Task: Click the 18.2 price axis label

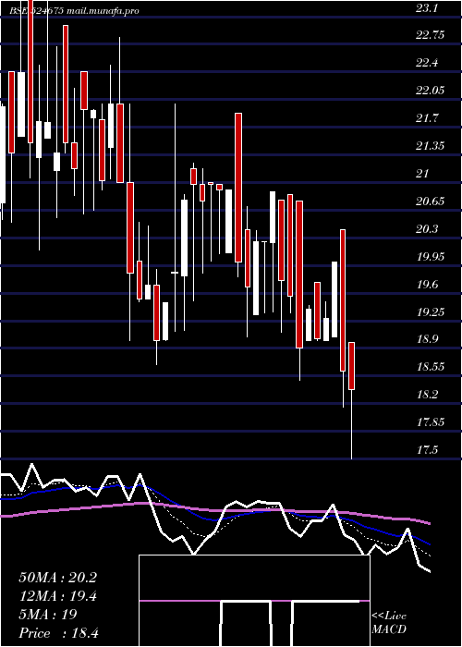Action: 427,395
